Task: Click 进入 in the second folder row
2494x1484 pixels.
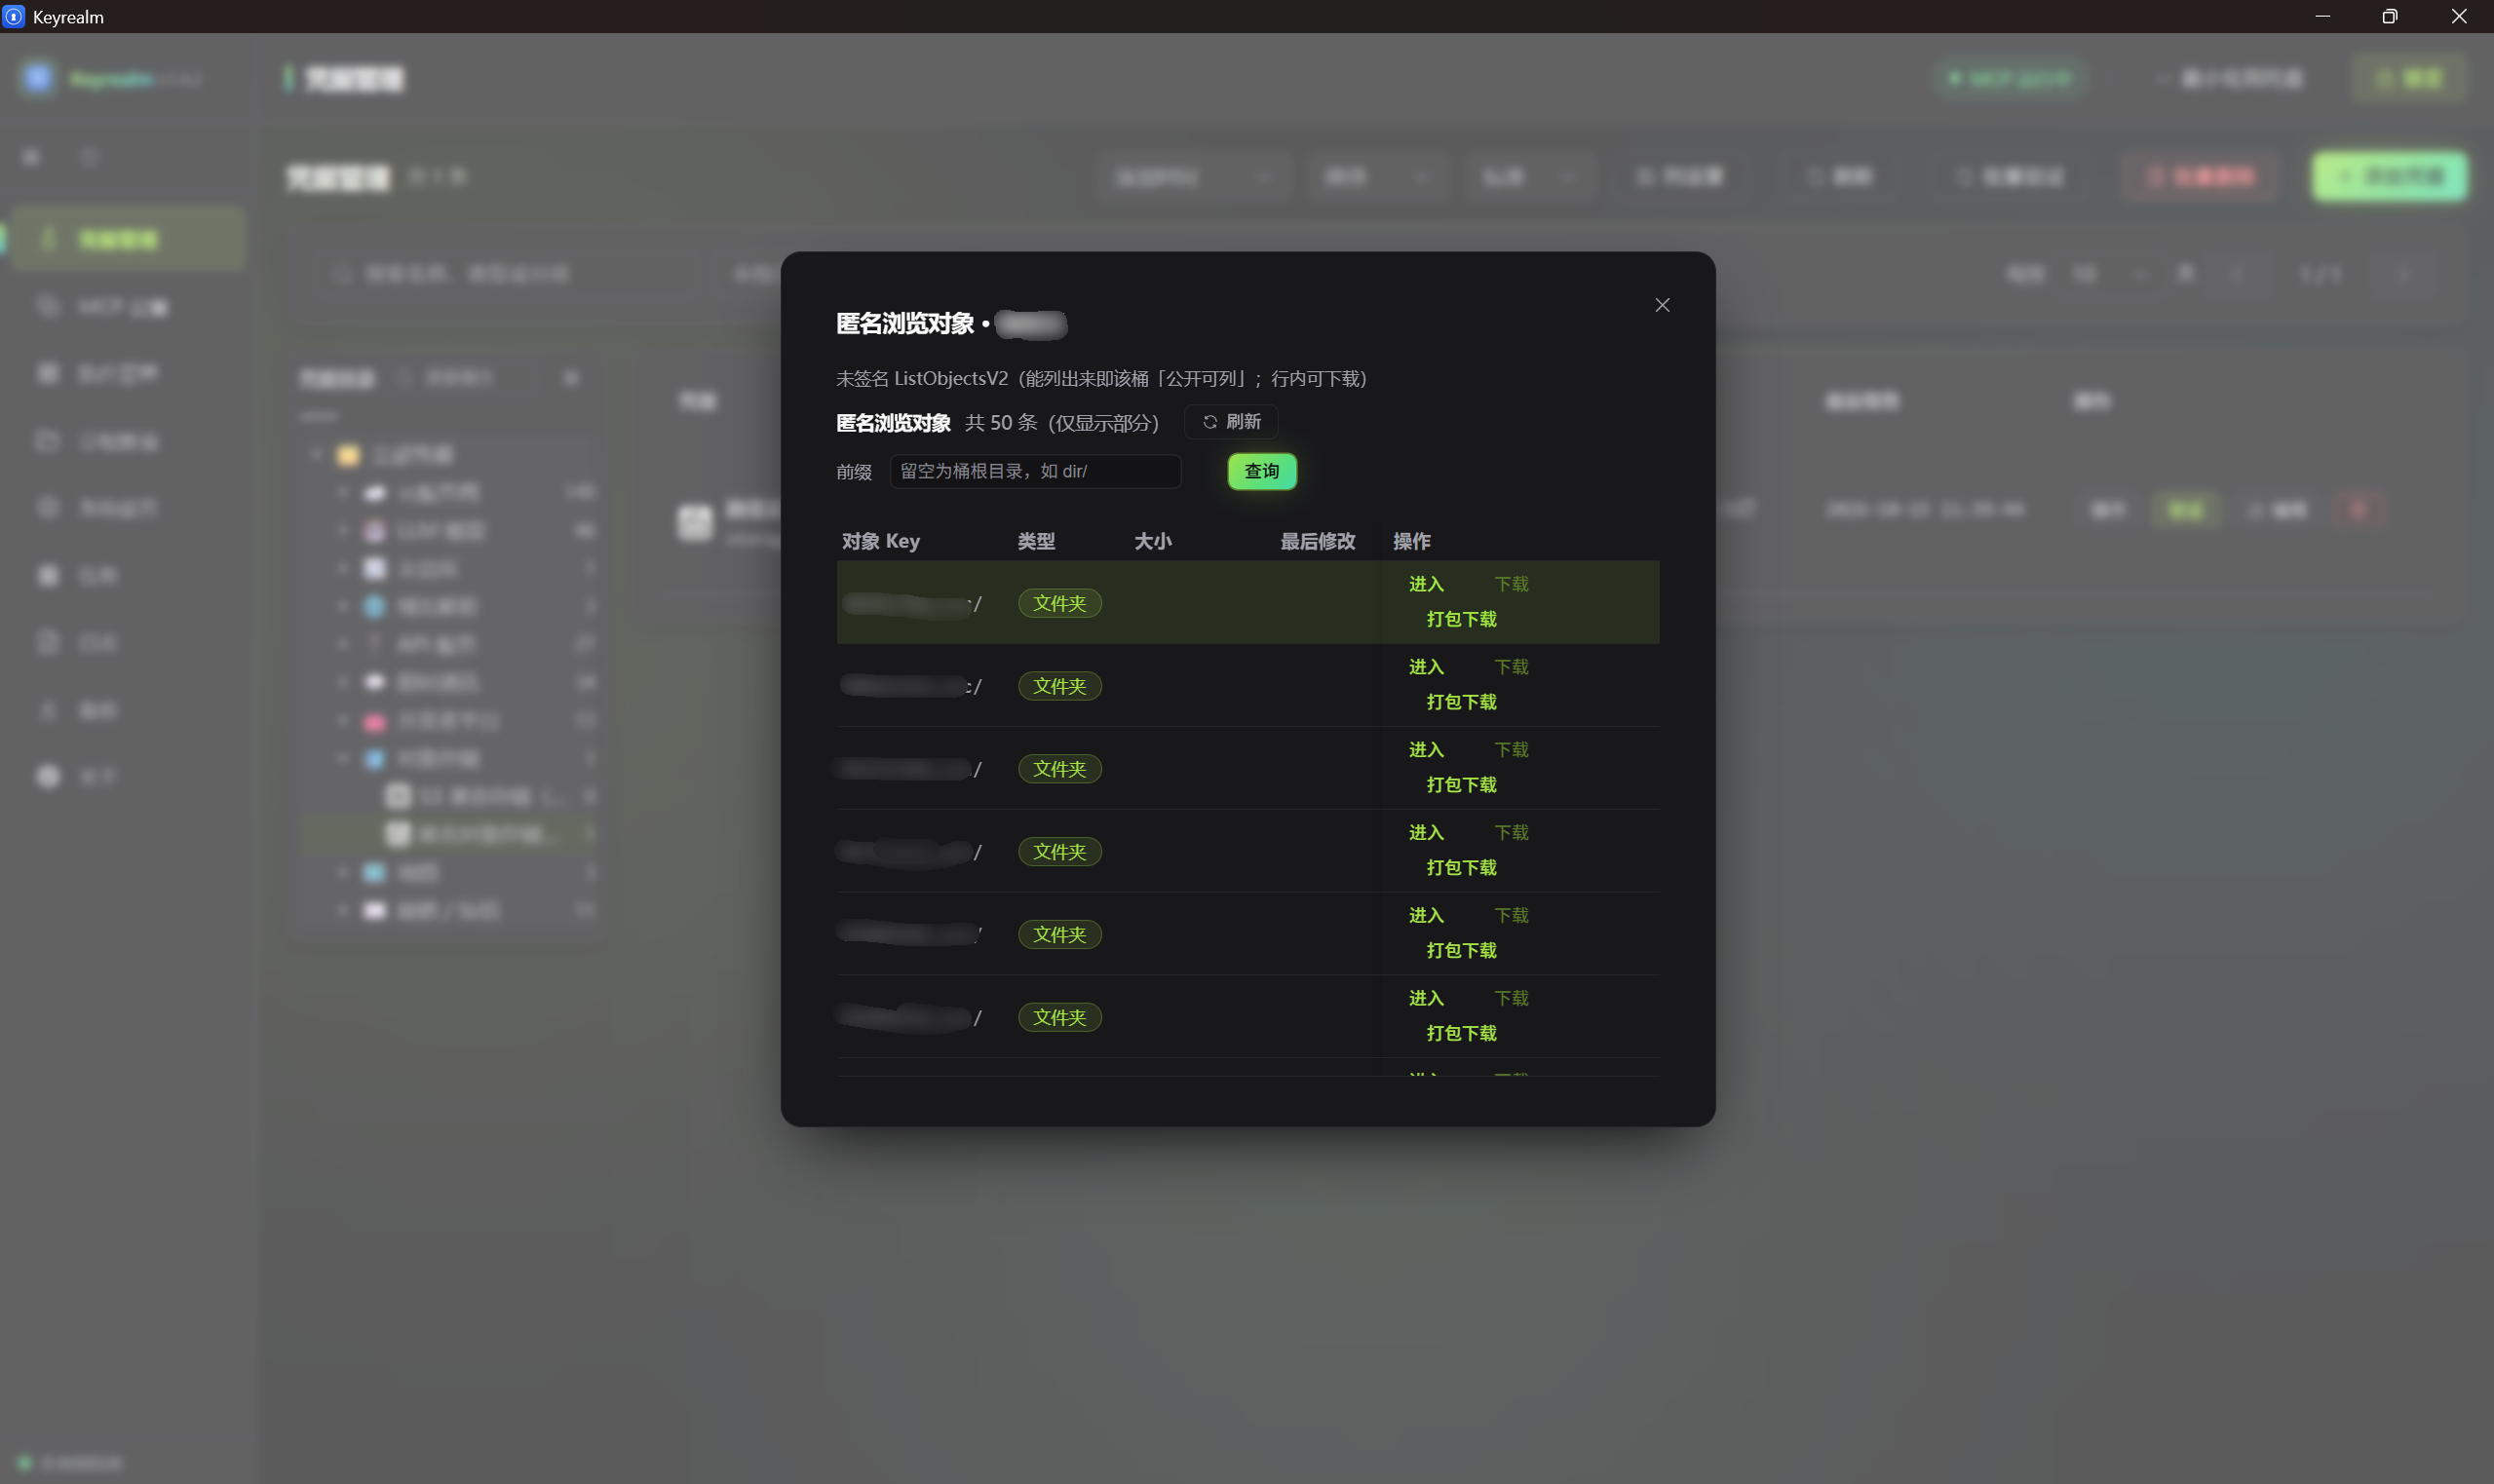Action: click(1426, 667)
